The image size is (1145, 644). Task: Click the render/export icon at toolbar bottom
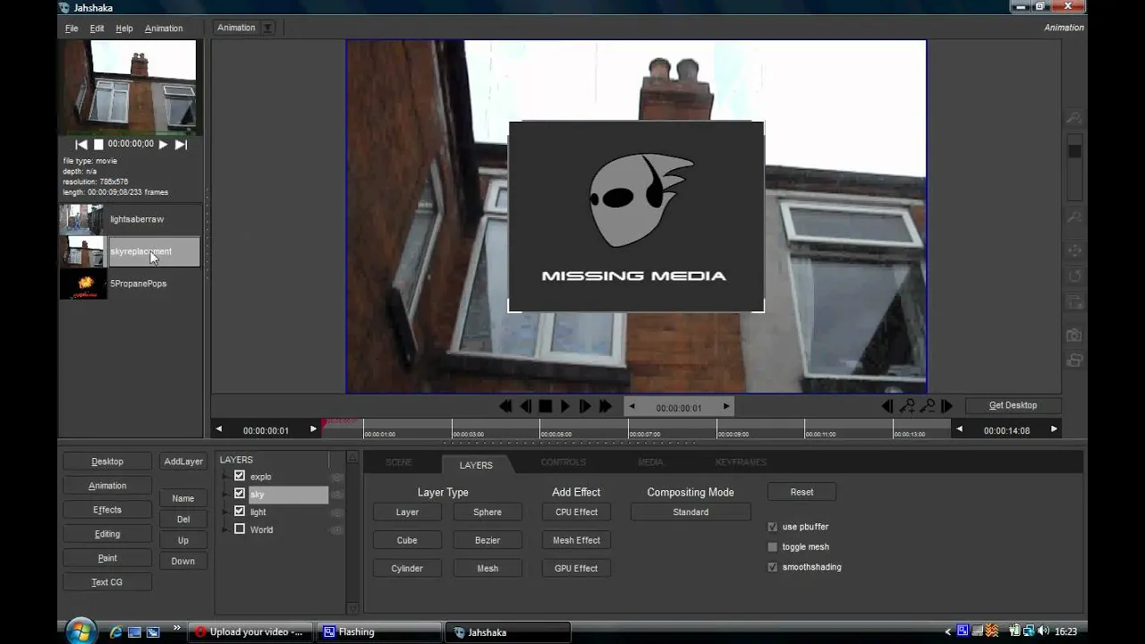tap(1074, 360)
